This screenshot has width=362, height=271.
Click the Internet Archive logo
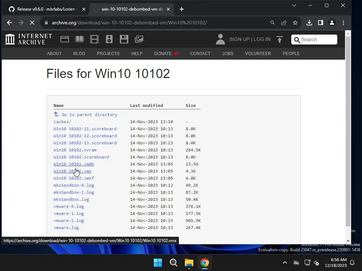29,39
